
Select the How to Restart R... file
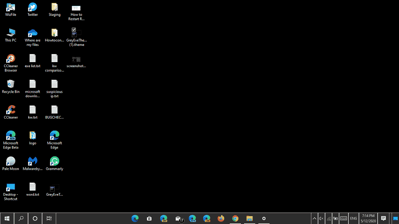pyautogui.click(x=76, y=12)
